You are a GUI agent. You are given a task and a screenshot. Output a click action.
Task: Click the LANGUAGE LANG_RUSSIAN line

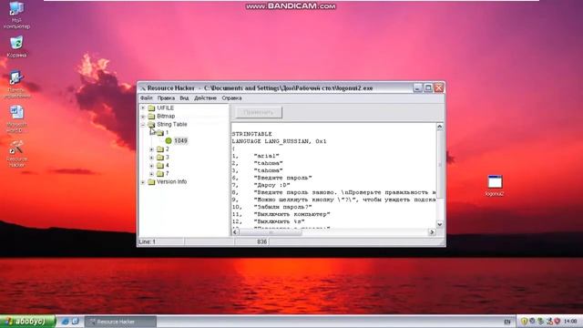point(279,141)
